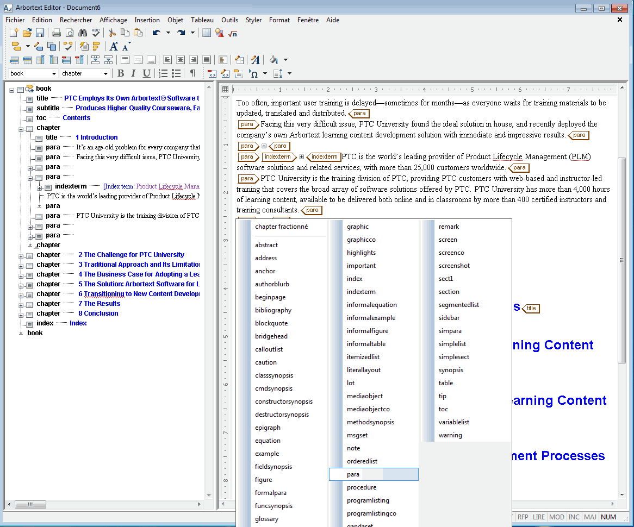This screenshot has height=527, width=634.
Task: Cut the selection with the scissors icon
Action: (113, 33)
